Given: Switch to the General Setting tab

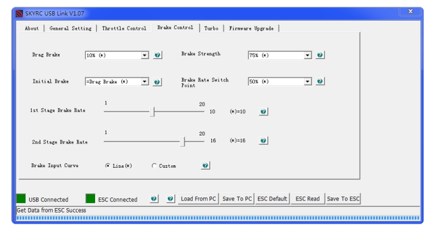Looking at the screenshot, I should [70, 29].
